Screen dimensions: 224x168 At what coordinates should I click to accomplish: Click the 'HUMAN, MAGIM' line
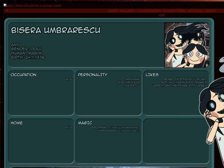pos(27,53)
